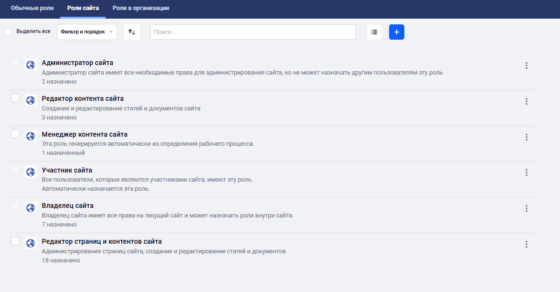Open three-dot menu for Редактор контента сайта
The height and width of the screenshot is (292, 560).
(526, 101)
